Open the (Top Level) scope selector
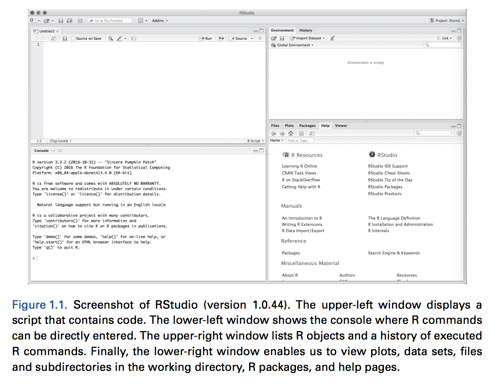 click(x=61, y=141)
